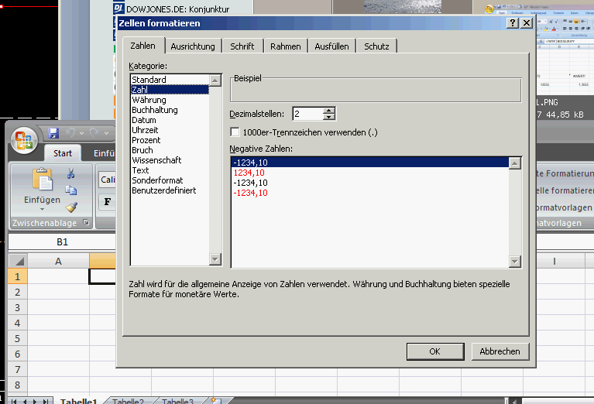The image size is (594, 404).
Task: Select Standard category
Action: click(170, 80)
